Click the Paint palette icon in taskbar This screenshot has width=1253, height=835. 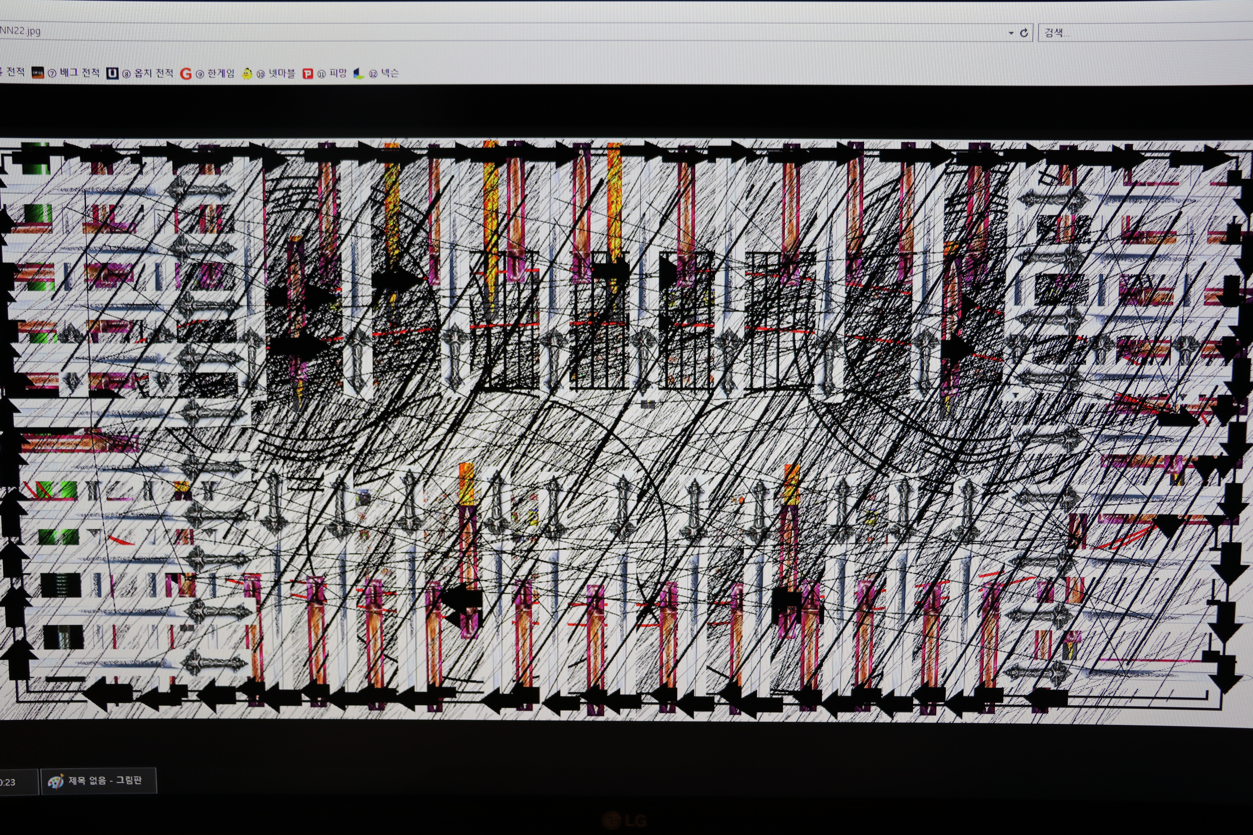(x=55, y=781)
